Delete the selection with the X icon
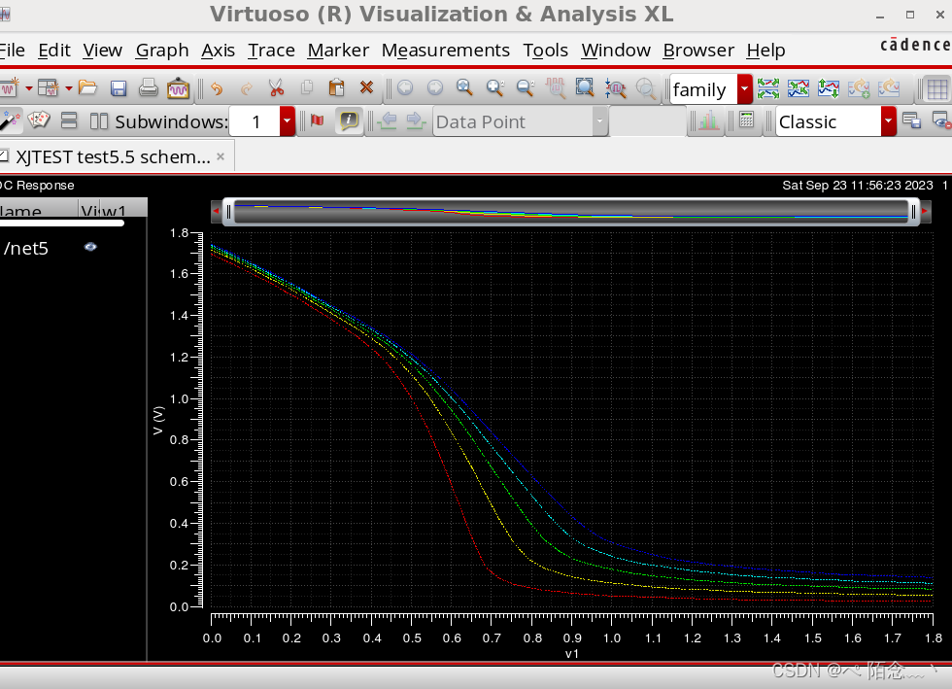This screenshot has width=952, height=689. (x=366, y=88)
